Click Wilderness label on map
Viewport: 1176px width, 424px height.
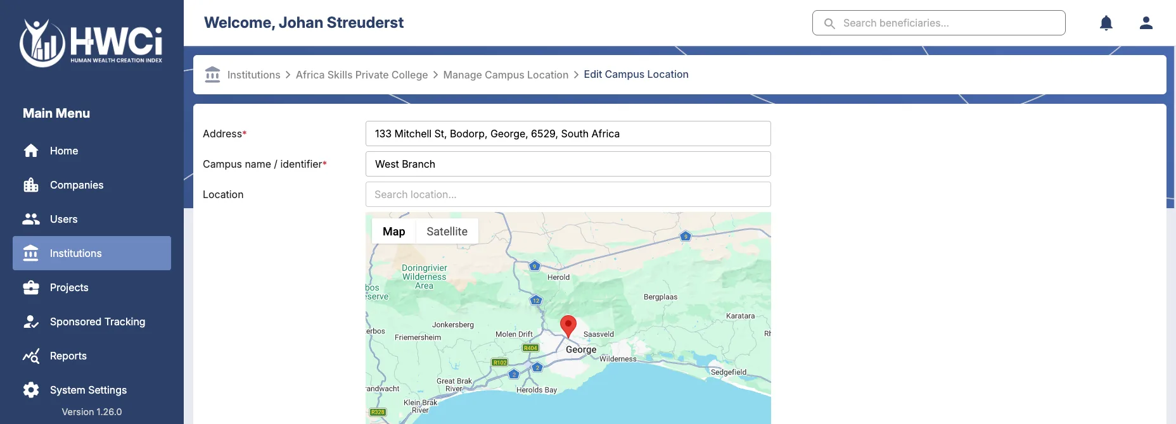pyautogui.click(x=618, y=359)
